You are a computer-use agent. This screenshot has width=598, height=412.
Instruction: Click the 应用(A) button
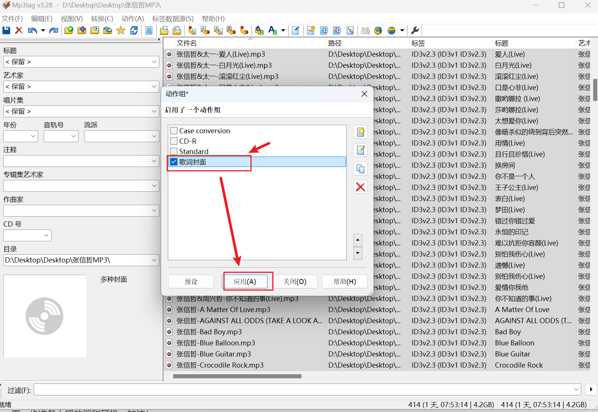[245, 282]
